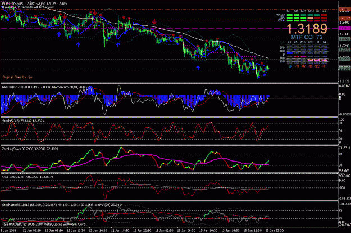Screen dimensions: 351x233
Task: Click the leftmost red down arrow on price chart
Action: pyautogui.click(x=65, y=17)
